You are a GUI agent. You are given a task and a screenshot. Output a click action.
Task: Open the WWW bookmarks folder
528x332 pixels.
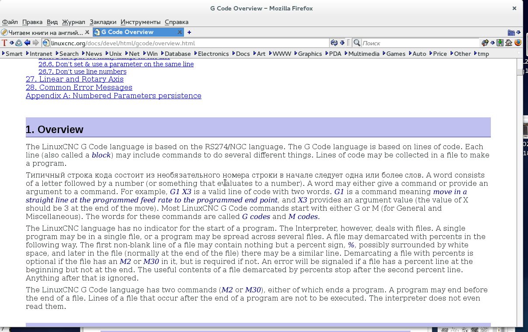click(280, 54)
